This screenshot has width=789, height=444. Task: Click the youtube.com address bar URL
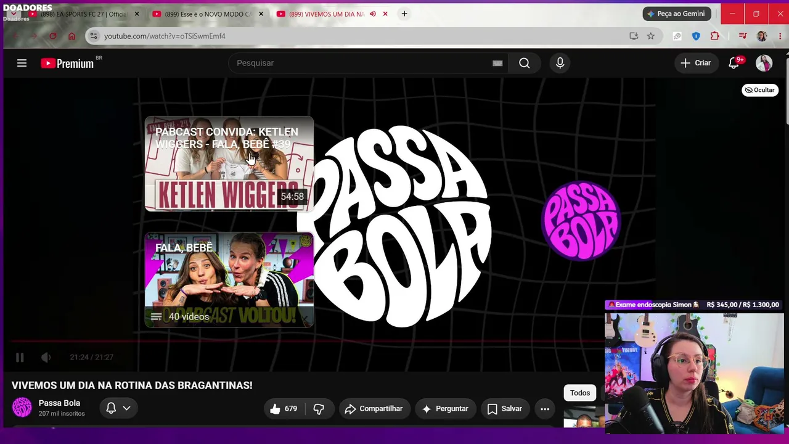[165, 36]
